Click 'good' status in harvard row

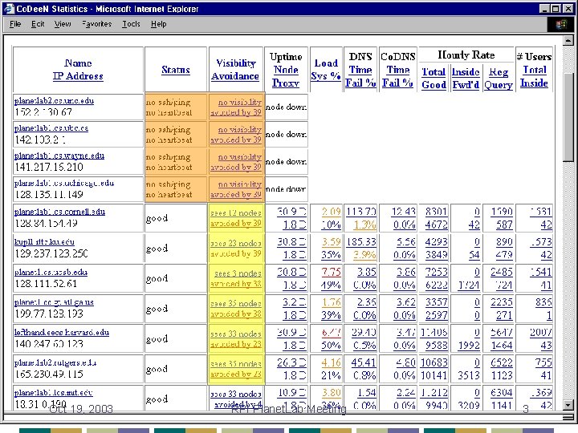157,339
